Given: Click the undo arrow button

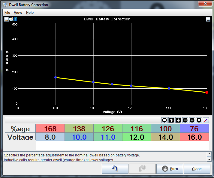Looking at the screenshot, I should pyautogui.click(x=115, y=169).
